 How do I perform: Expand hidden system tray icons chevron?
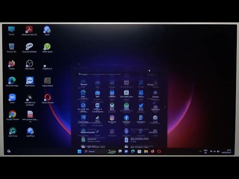[x=201, y=151]
